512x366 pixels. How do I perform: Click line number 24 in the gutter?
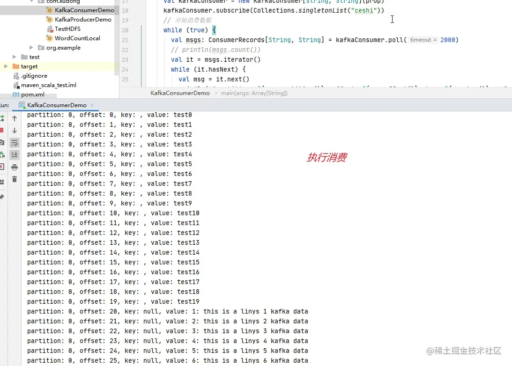tap(125, 69)
